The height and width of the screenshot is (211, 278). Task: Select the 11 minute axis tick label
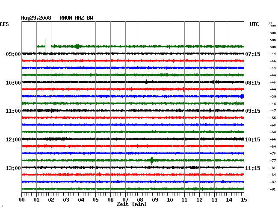click(x=185, y=199)
